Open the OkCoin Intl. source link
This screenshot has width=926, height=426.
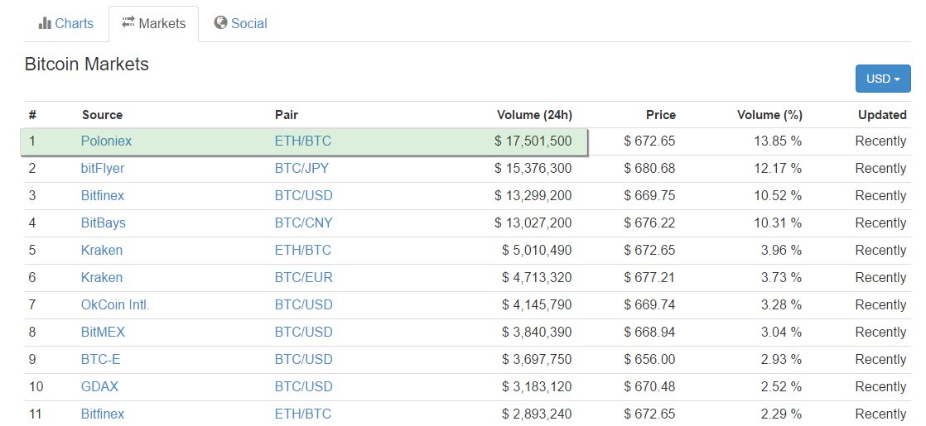tap(115, 304)
